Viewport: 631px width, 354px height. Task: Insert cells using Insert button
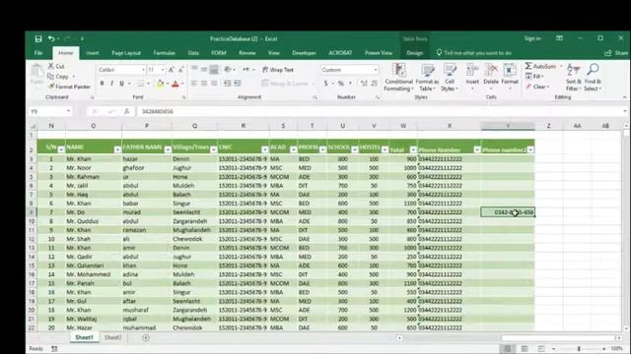(472, 77)
